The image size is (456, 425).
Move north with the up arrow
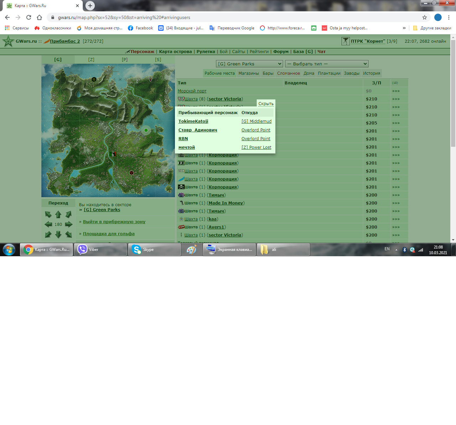click(58, 214)
